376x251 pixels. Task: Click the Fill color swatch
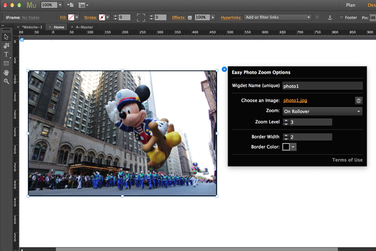point(71,18)
